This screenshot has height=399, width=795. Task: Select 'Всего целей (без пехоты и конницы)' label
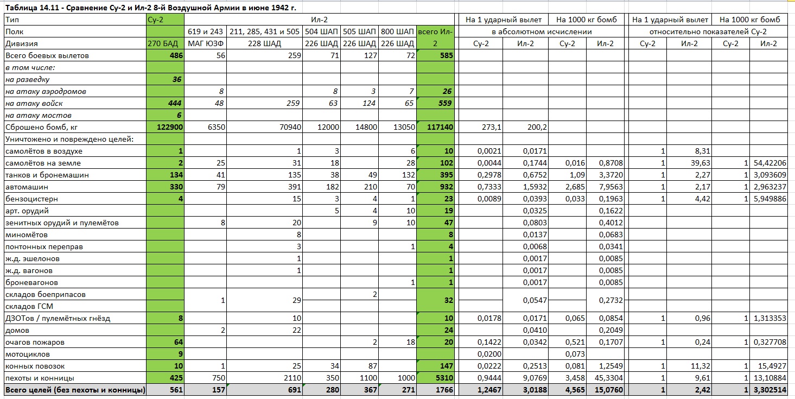coord(75,390)
